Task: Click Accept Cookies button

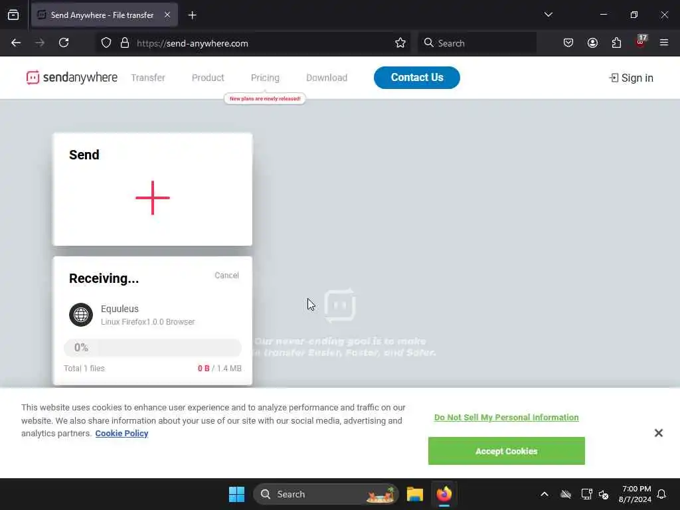Action: point(506,451)
